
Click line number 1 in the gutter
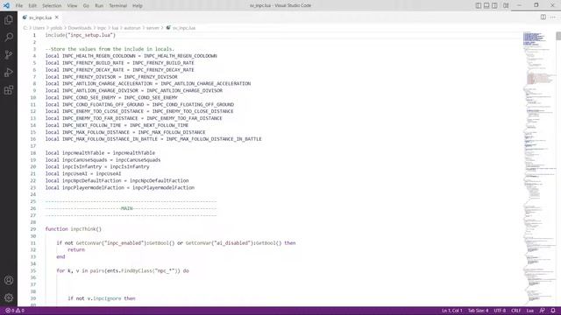[34, 35]
